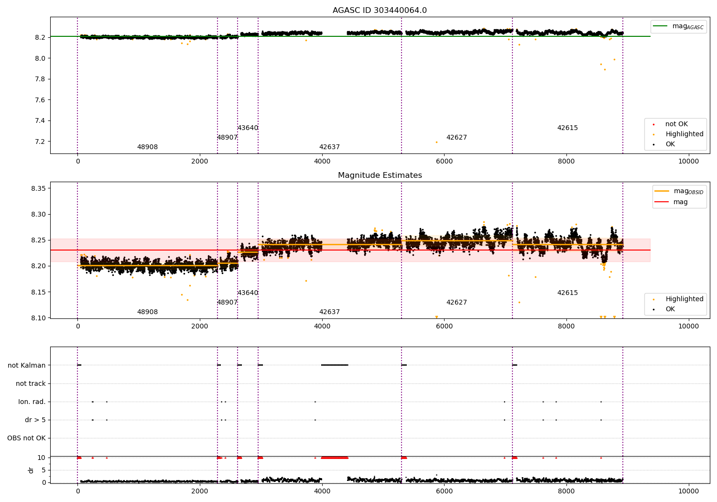Click obsid label 42627 in Magnitude Estimates plot
The width and height of the screenshot is (717, 502).
click(x=456, y=303)
